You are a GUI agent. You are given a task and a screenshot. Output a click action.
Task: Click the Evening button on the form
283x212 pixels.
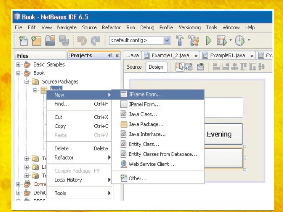point(223,134)
